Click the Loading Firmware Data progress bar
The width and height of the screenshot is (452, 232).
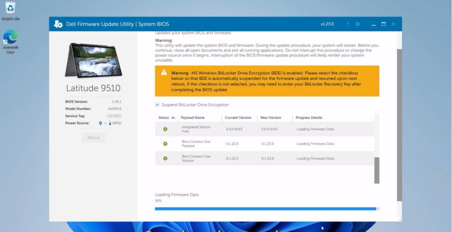click(x=267, y=209)
